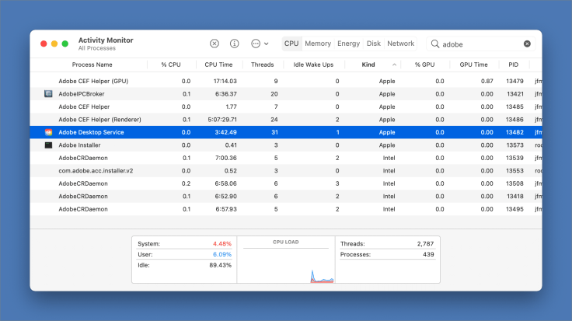The width and height of the screenshot is (572, 321).
Task: Switch to the Disk tab
Action: click(x=374, y=44)
